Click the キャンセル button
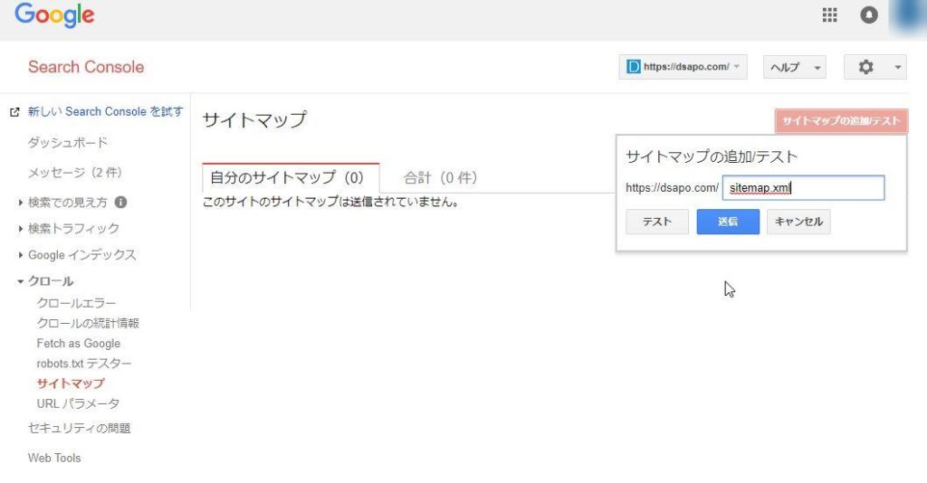This screenshot has width=927, height=483. click(x=798, y=222)
